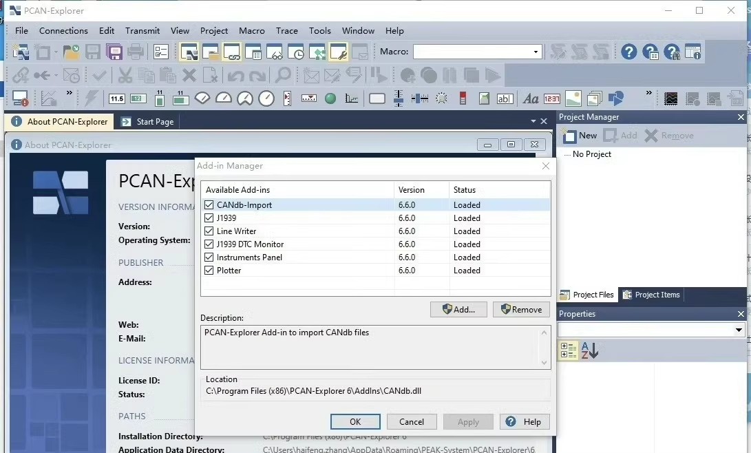Image resolution: width=751 pixels, height=453 pixels.
Task: Click New in the Project Manager
Action: pyautogui.click(x=580, y=136)
